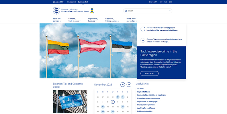This screenshot has width=227, height=114.
Task: Click the Baltic flags banner image
Action: [x=88, y=51]
